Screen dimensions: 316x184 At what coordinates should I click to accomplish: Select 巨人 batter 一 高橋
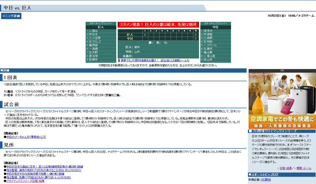pyautogui.click(x=101, y=49)
